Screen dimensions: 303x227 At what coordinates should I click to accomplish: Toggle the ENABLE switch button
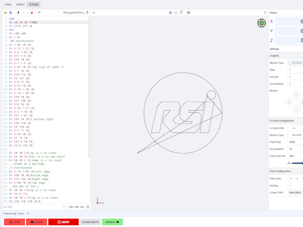pos(112,222)
